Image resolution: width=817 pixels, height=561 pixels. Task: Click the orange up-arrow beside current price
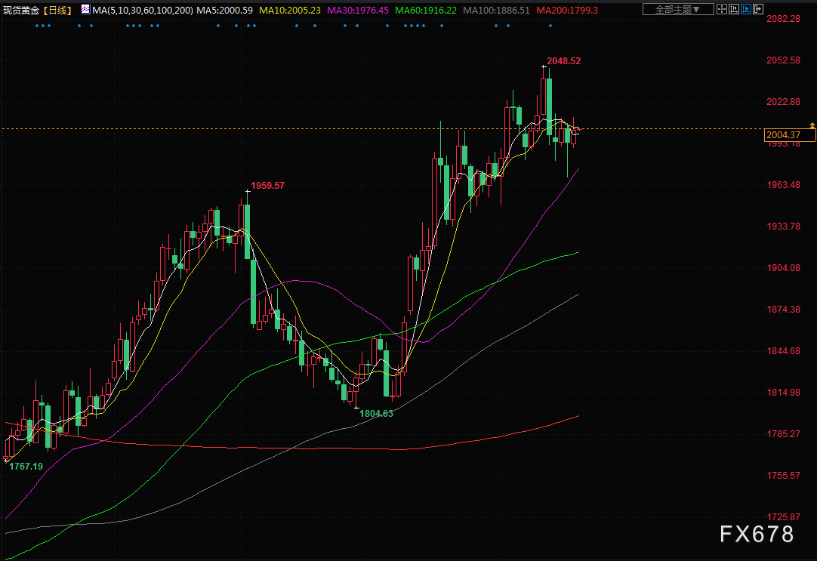click(812, 124)
